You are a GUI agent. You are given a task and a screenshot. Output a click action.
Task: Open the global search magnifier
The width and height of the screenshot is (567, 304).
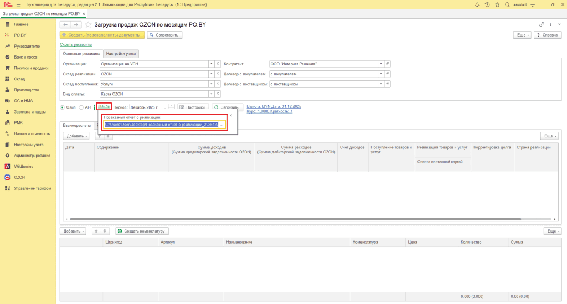click(507, 4)
